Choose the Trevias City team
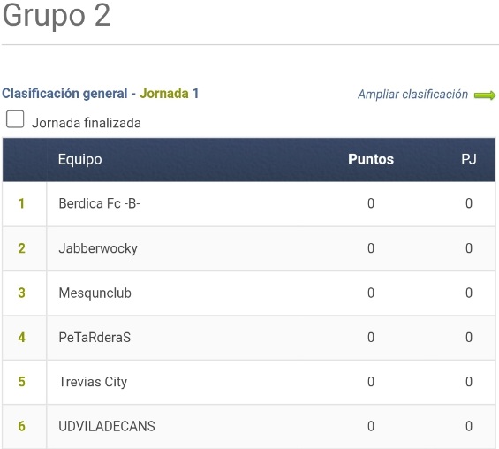499x449 pixels. tap(93, 382)
